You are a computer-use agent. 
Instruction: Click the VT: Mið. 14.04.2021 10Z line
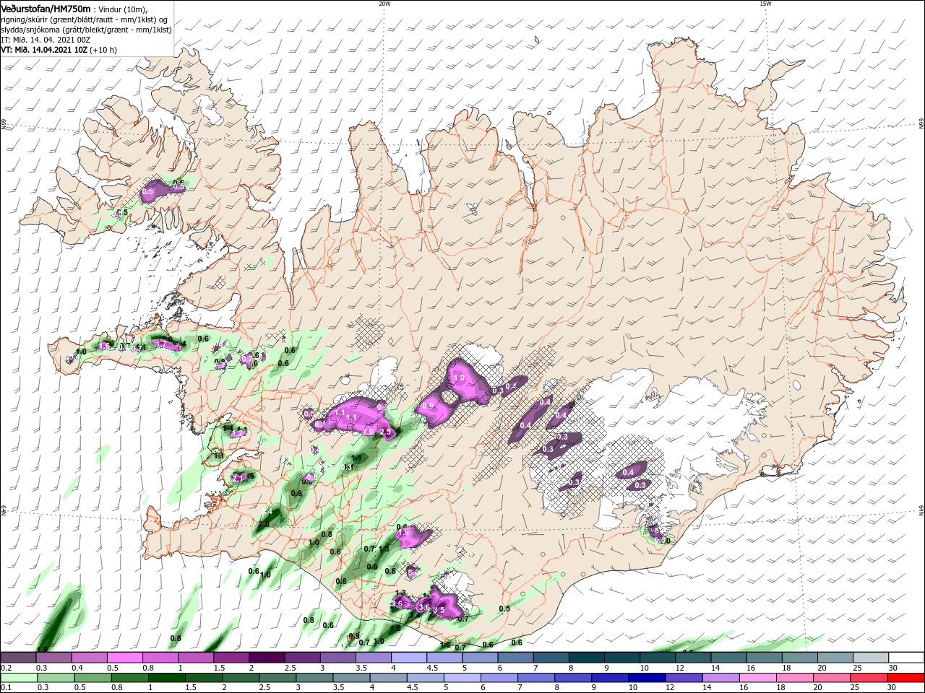(44, 50)
